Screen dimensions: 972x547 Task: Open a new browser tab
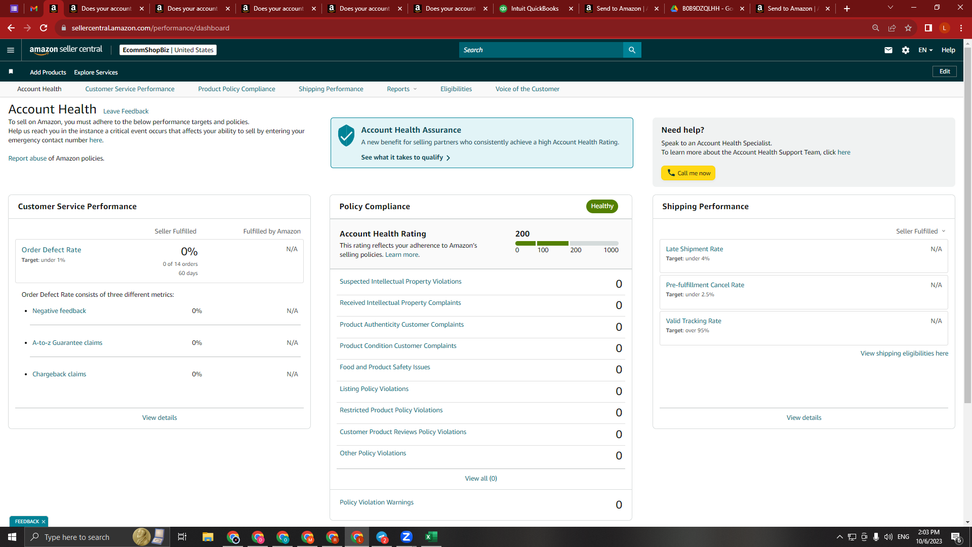[x=847, y=9]
